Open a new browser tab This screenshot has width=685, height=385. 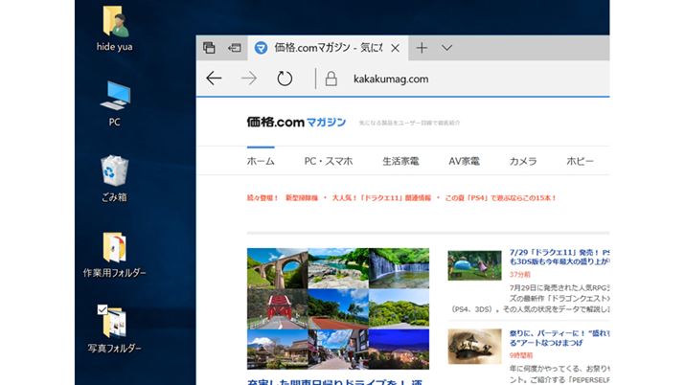click(x=422, y=48)
